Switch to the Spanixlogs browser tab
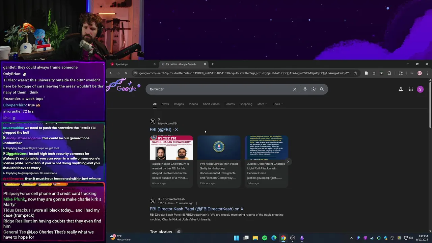The width and height of the screenshot is (432, 243). (x=133, y=64)
